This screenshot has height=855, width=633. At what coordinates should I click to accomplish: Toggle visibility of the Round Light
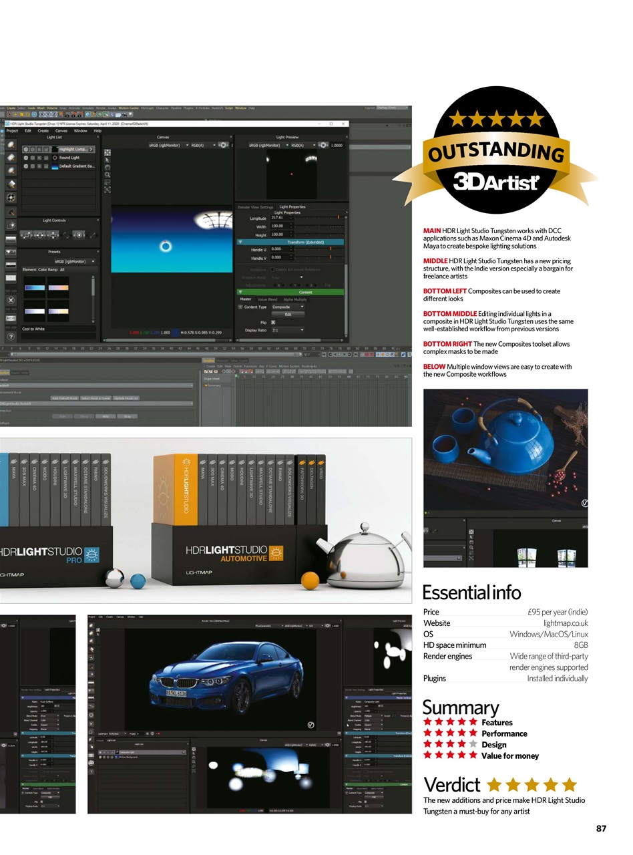(x=26, y=158)
